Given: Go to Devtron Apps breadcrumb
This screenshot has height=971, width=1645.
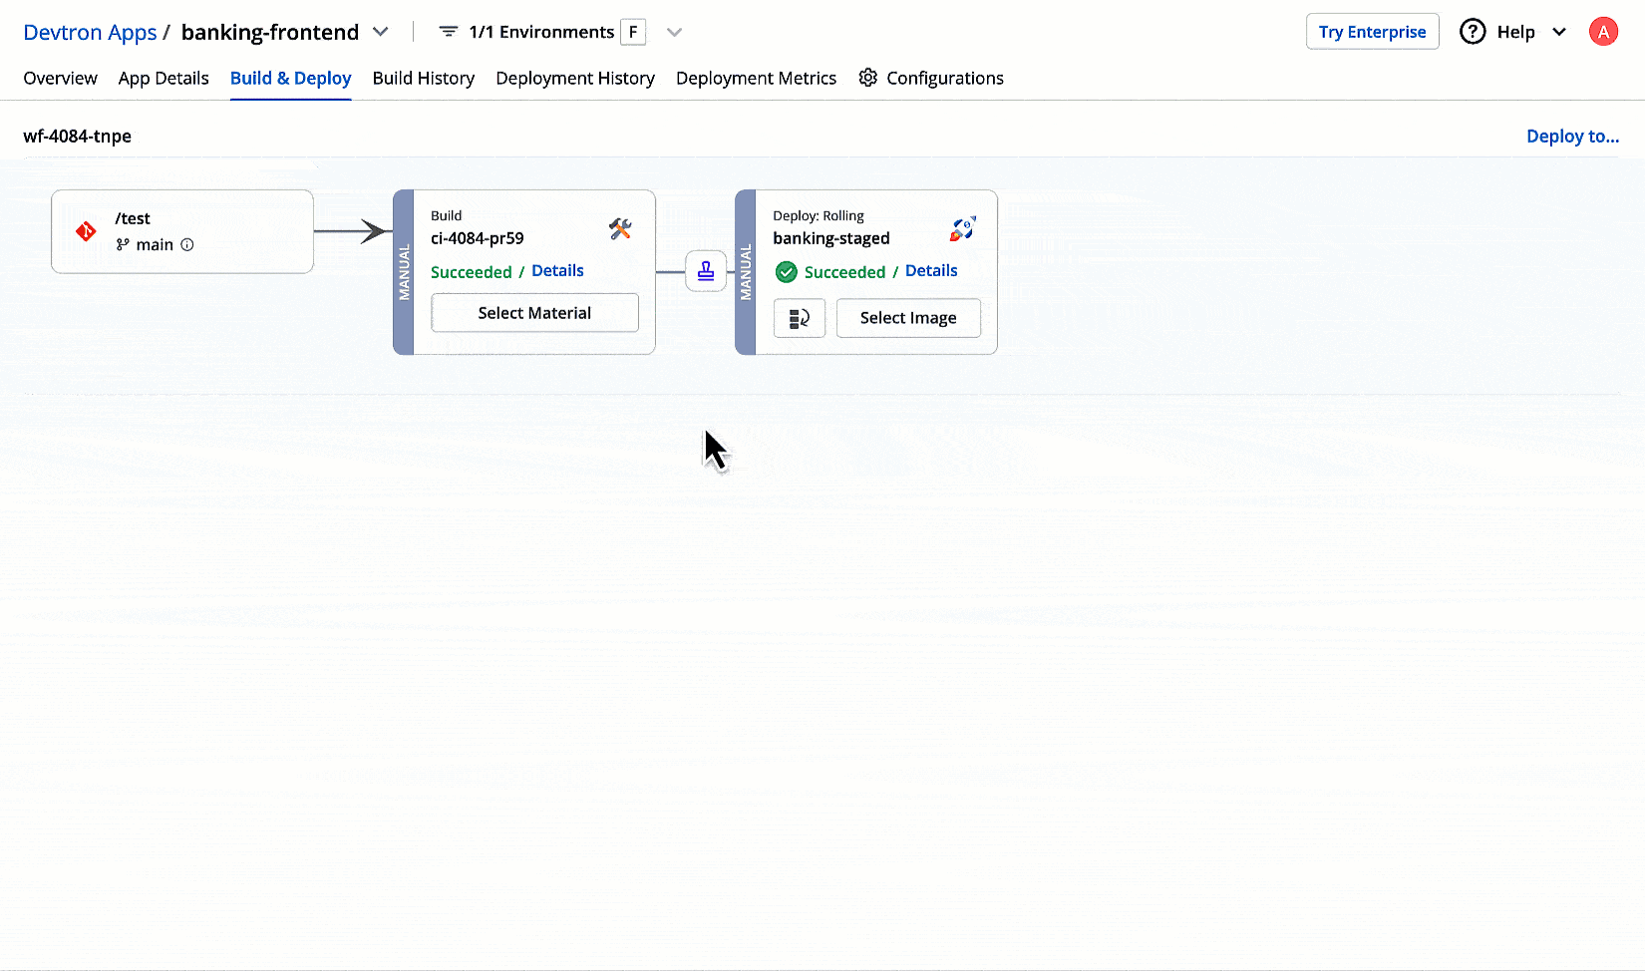Looking at the screenshot, I should [x=90, y=32].
